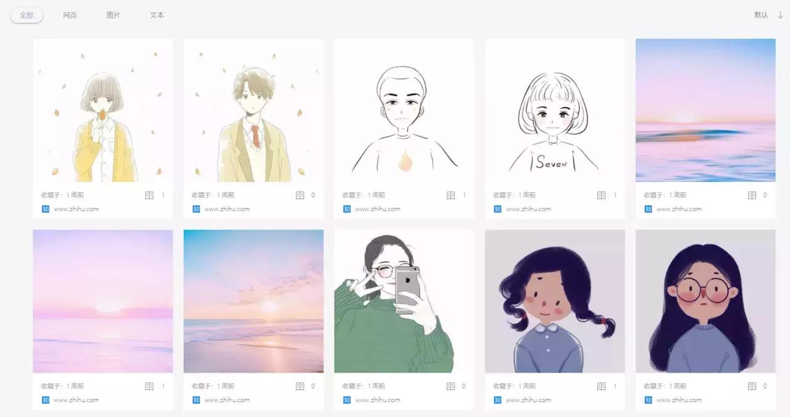The width and height of the screenshot is (790, 417).
Task: Click note icon under the Seven shirt sketch
Action: [601, 195]
